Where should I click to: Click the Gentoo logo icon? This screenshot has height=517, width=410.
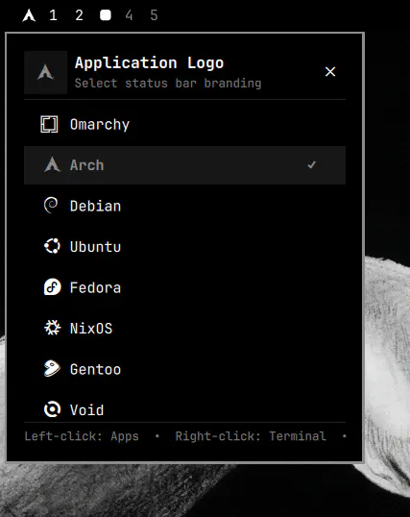(52, 369)
